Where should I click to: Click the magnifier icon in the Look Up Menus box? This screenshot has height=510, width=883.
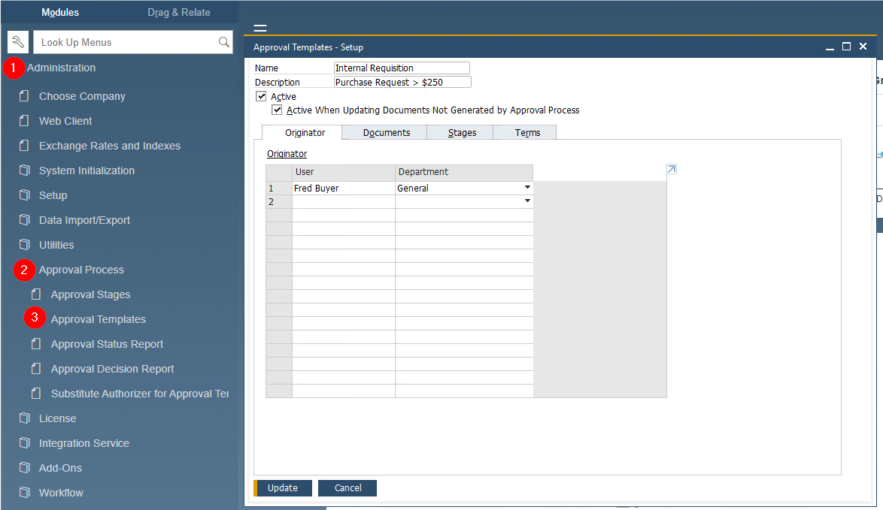[223, 42]
